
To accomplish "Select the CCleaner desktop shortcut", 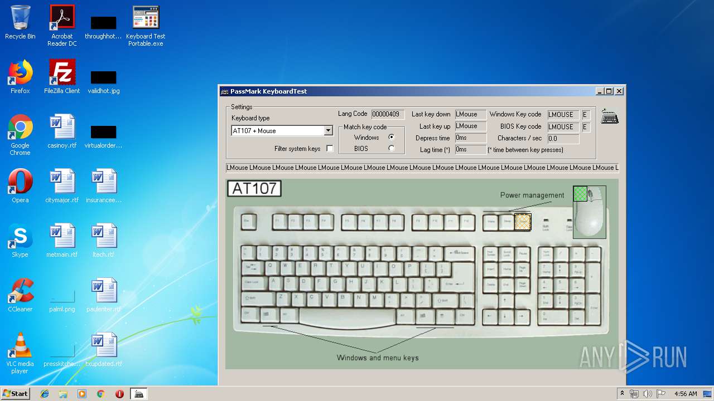I will pos(20,295).
